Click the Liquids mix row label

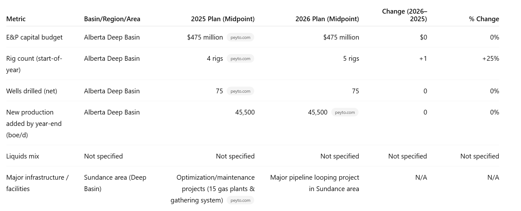tap(23, 156)
